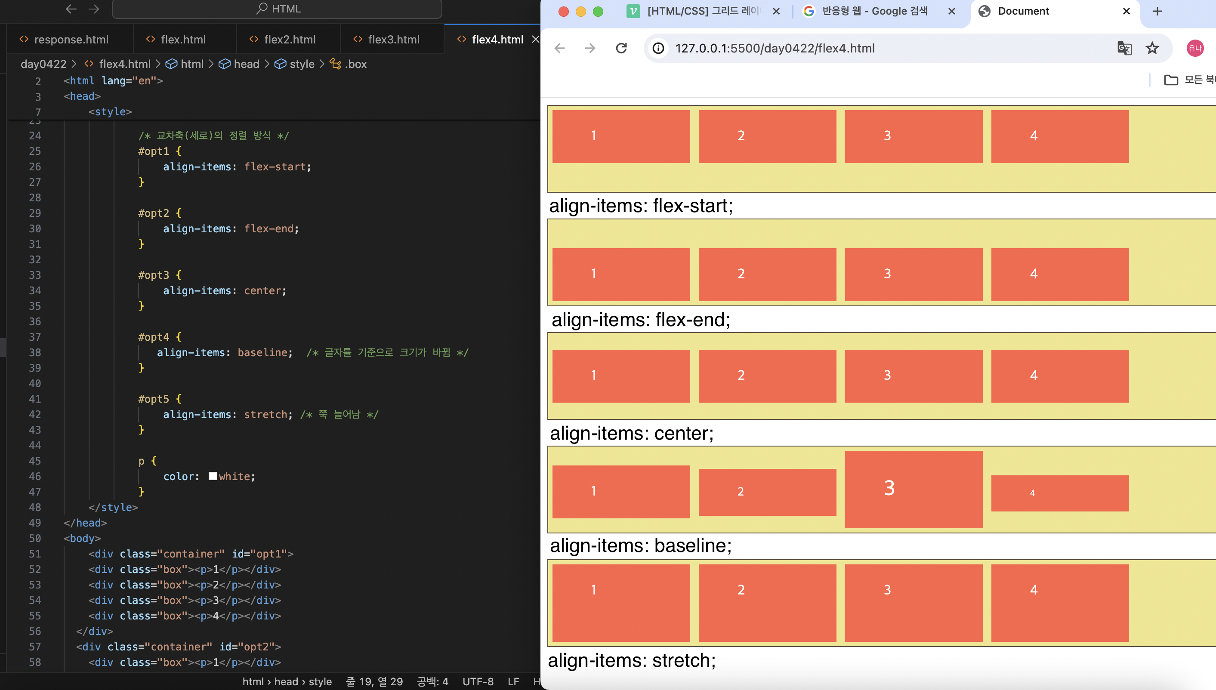Viewport: 1216px width, 690px height.
Task: Click VS Code go back arrow
Action: (x=71, y=9)
